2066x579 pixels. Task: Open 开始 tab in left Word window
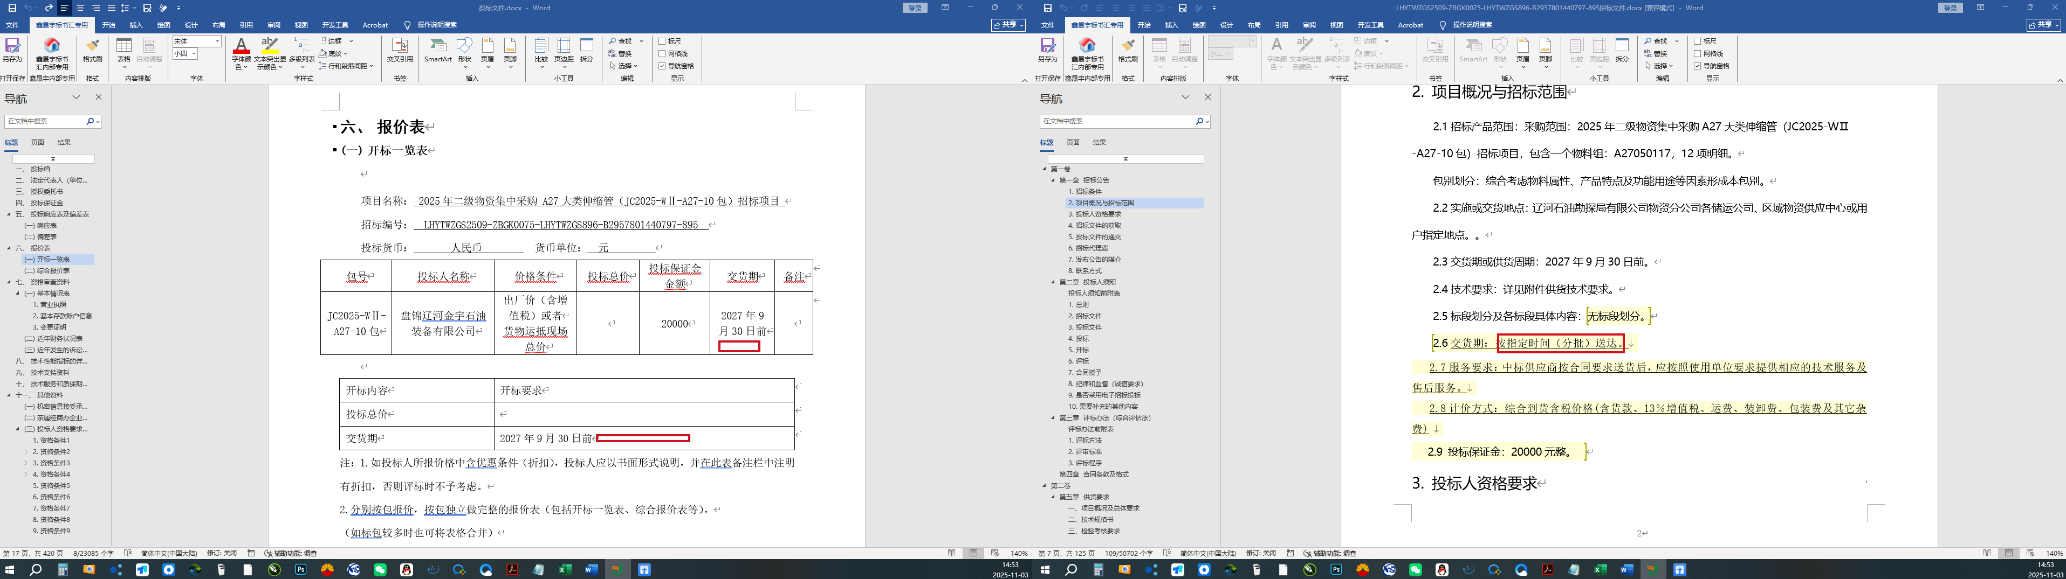108,25
